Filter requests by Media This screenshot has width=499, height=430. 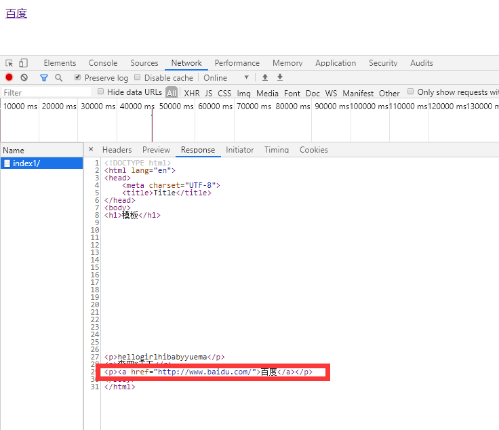267,93
